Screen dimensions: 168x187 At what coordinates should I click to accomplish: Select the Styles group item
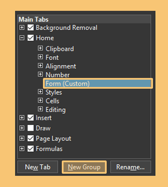54,92
